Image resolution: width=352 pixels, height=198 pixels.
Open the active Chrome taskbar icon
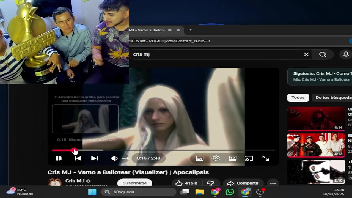(x=245, y=192)
